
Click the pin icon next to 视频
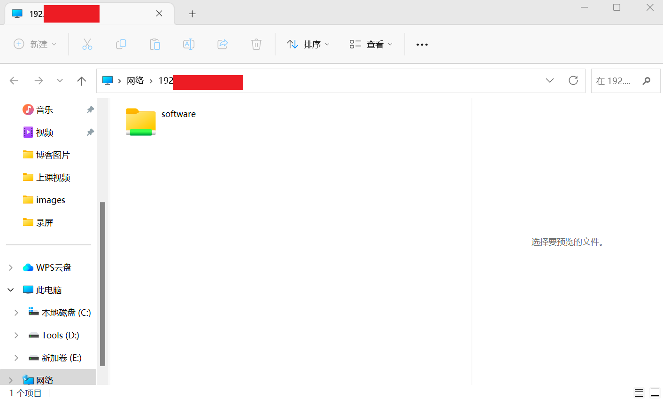(90, 132)
